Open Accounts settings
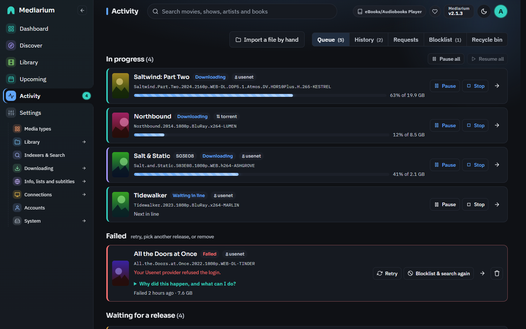 [50, 208]
